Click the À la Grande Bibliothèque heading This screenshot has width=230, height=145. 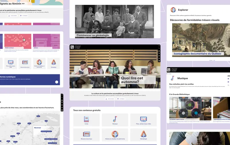pyautogui.click(x=179, y=94)
